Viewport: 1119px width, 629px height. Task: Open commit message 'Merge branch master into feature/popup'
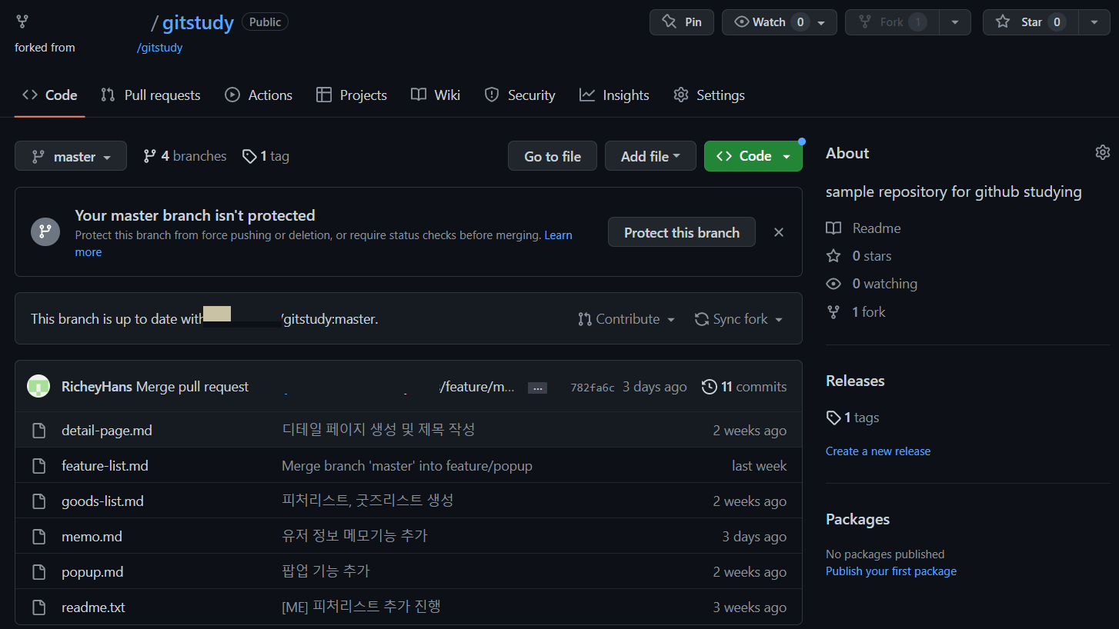point(407,466)
